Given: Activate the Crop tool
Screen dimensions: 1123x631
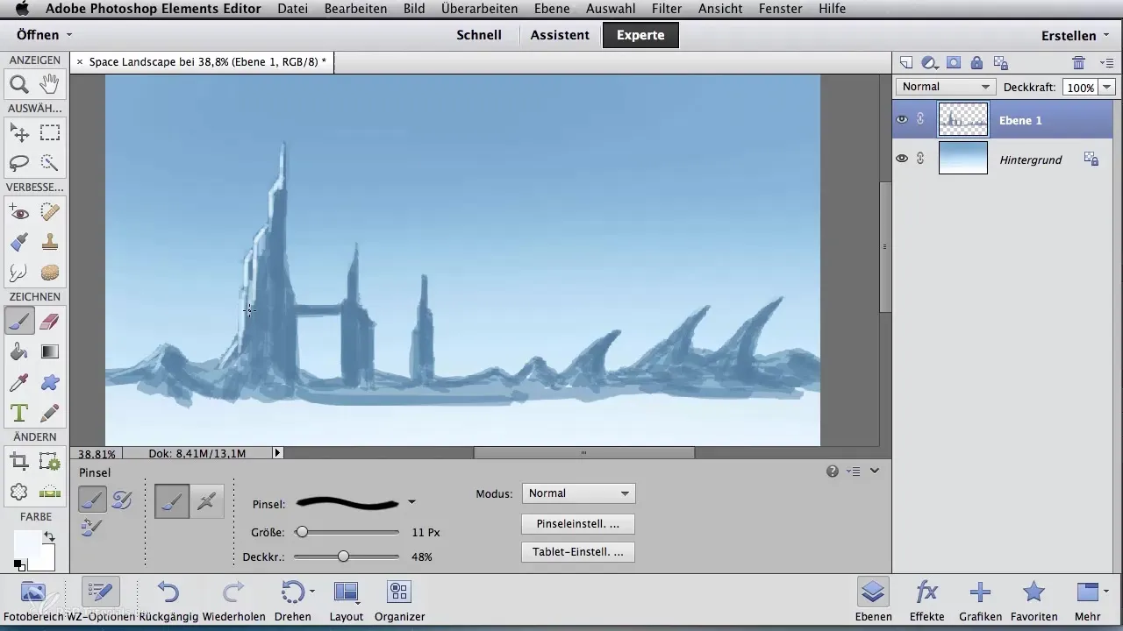Looking at the screenshot, I should point(19,462).
